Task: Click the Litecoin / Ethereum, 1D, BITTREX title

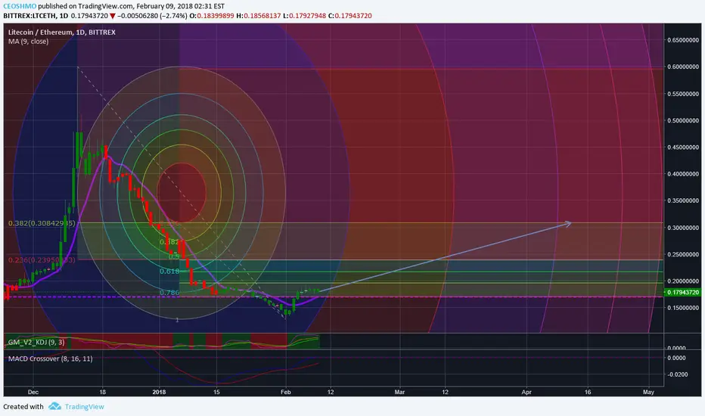Action: click(62, 33)
